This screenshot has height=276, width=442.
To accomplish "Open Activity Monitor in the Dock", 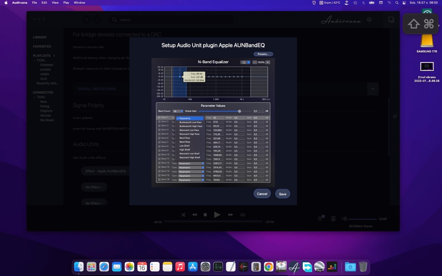I will click(x=218, y=267).
